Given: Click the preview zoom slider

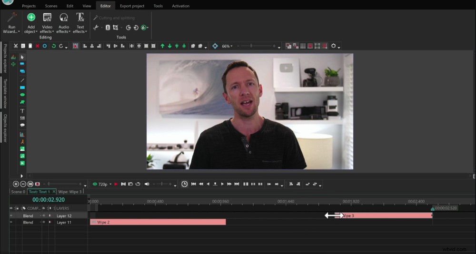Looking at the screenshot, I should click(257, 46).
